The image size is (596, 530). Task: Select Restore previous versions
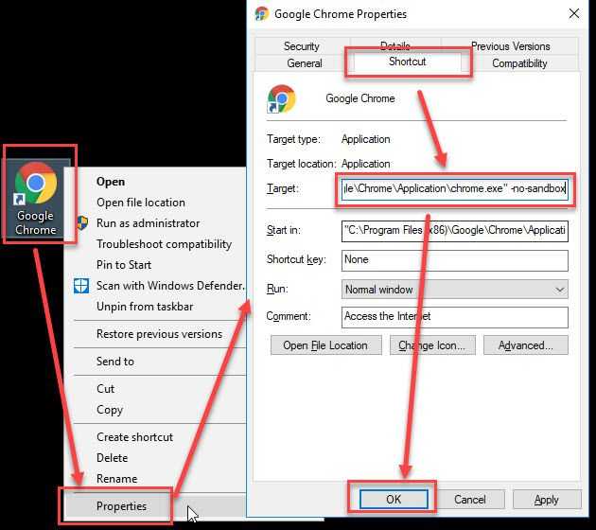156,334
